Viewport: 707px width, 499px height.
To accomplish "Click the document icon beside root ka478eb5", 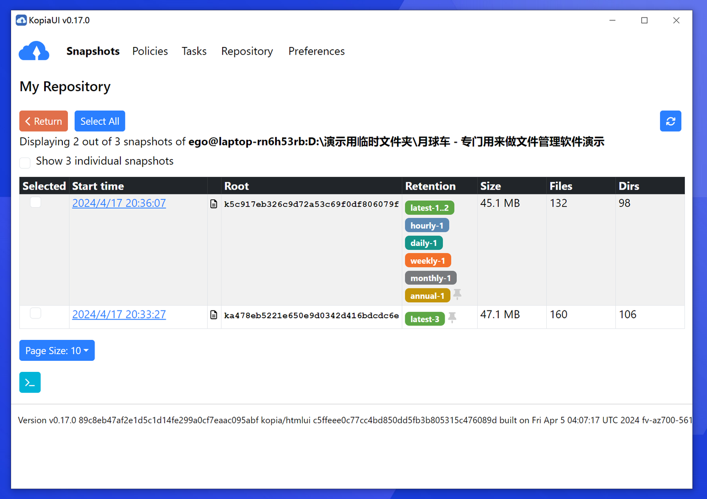I will [x=214, y=314].
